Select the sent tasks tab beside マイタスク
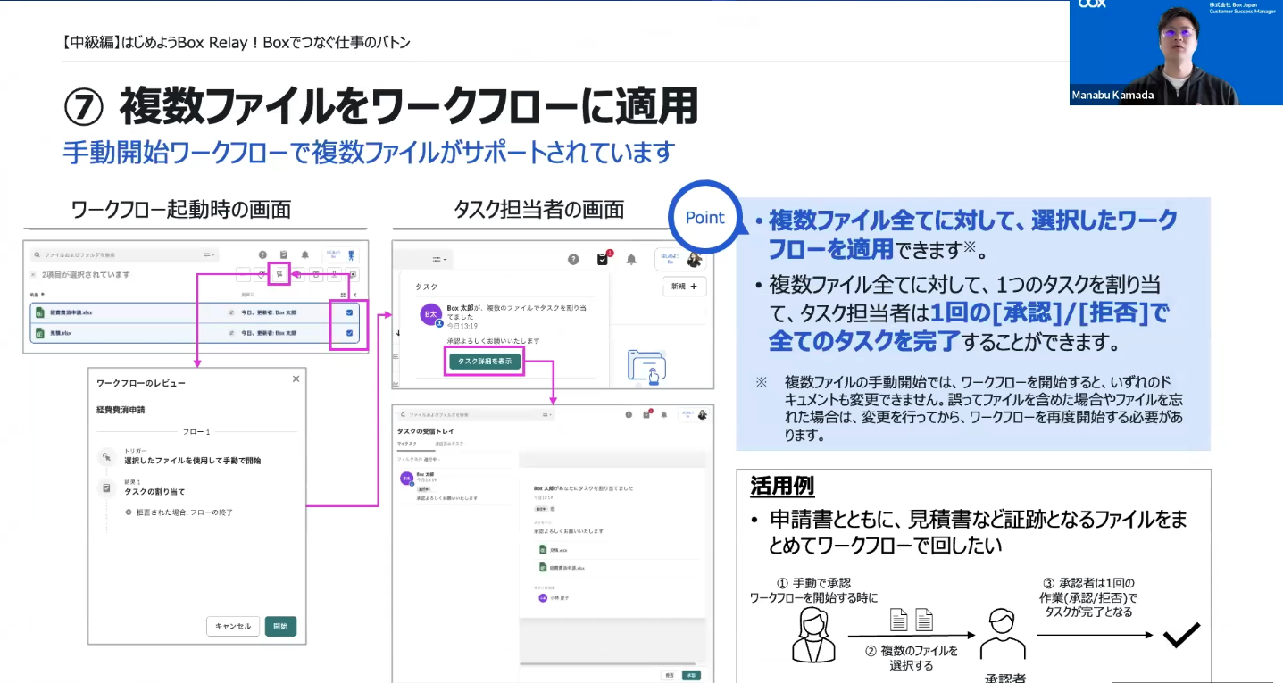Image resolution: width=1283 pixels, height=683 pixels. point(449,444)
